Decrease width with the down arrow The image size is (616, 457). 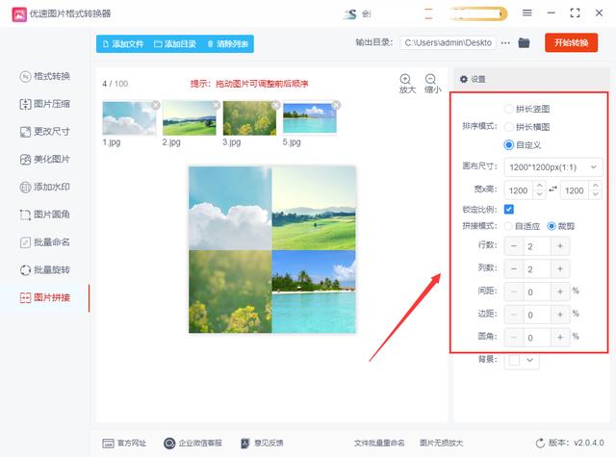click(540, 195)
